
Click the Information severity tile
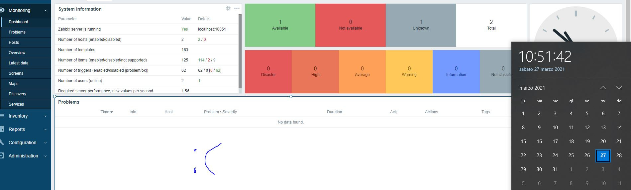pyautogui.click(x=456, y=72)
